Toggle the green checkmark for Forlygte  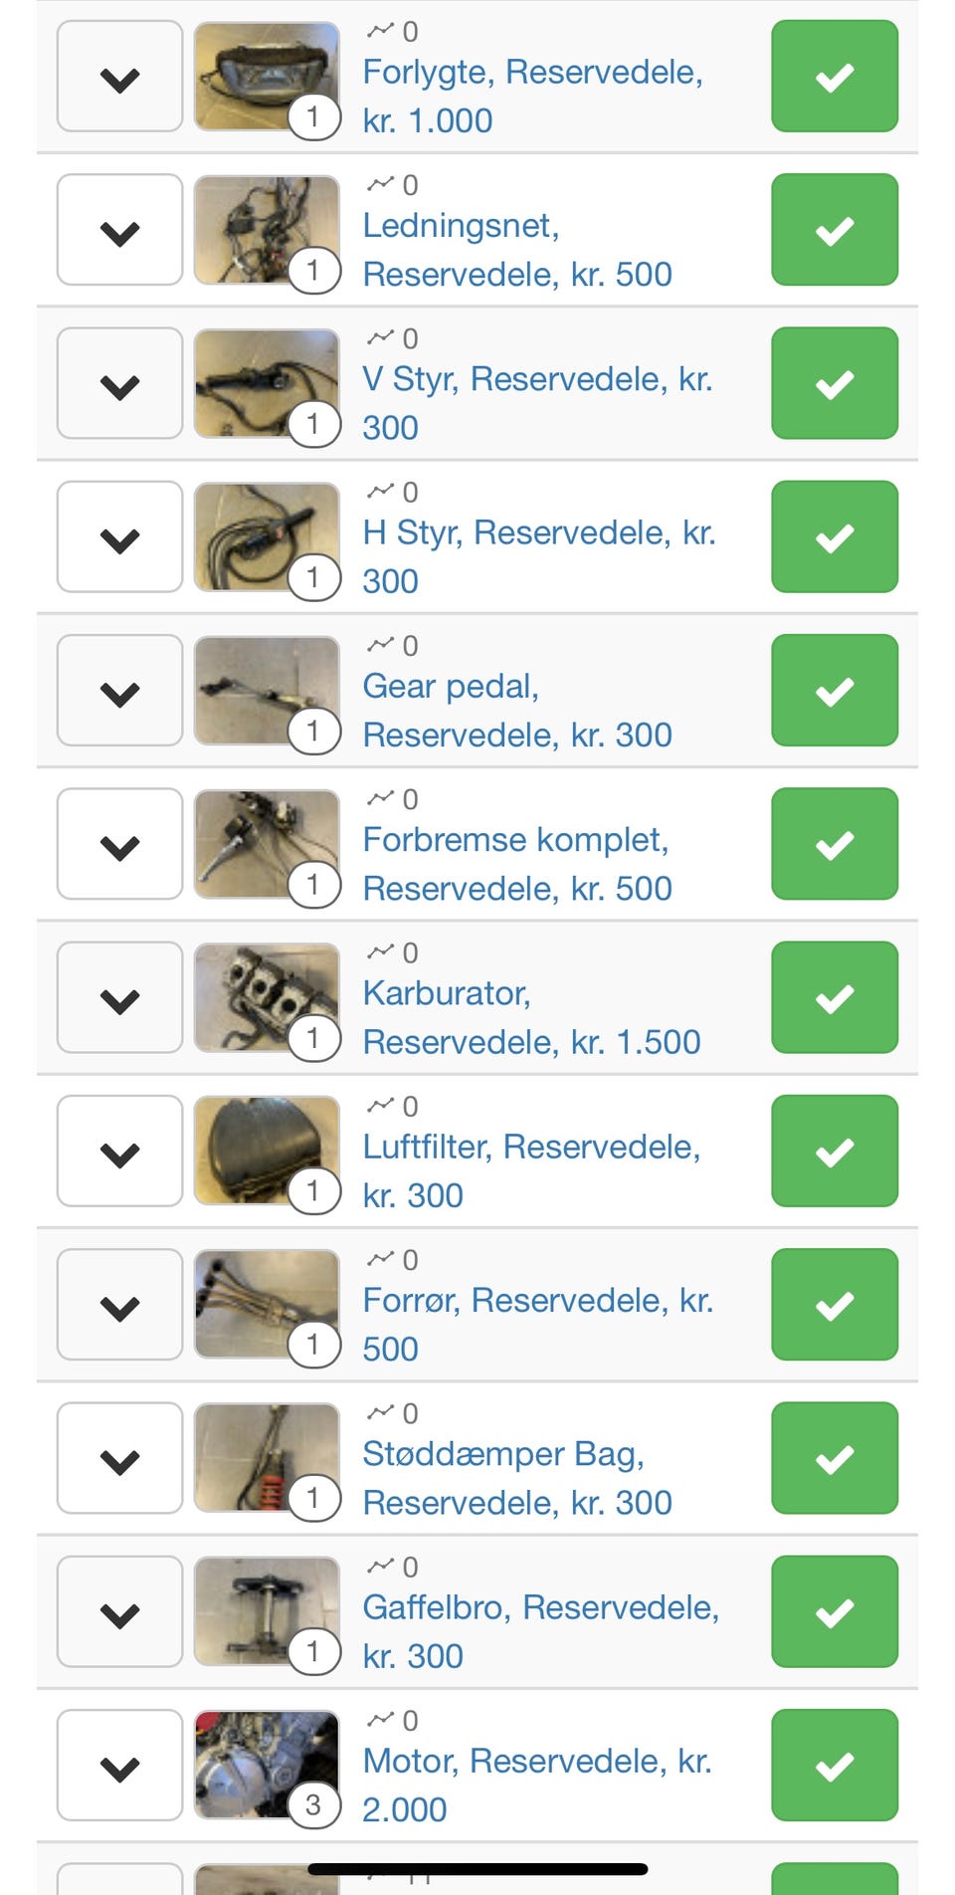coord(834,77)
